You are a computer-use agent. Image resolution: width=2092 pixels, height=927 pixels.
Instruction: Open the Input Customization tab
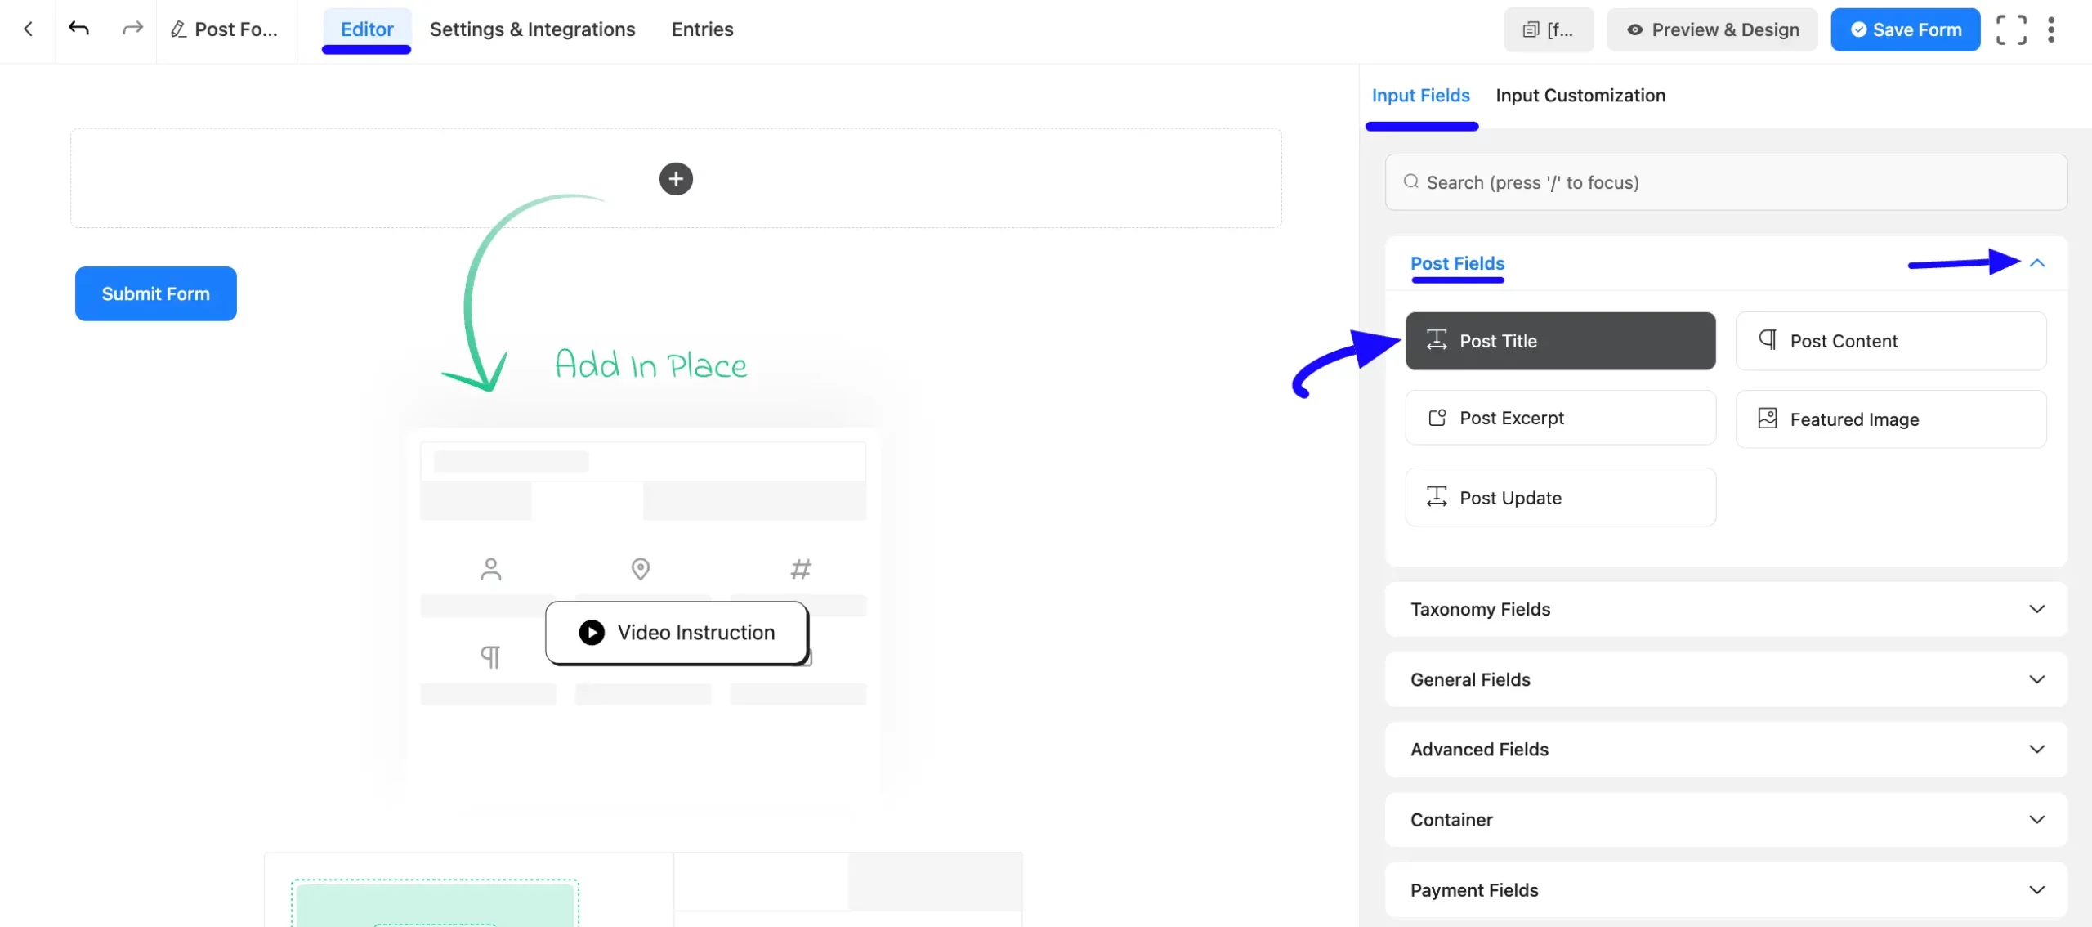tap(1580, 96)
